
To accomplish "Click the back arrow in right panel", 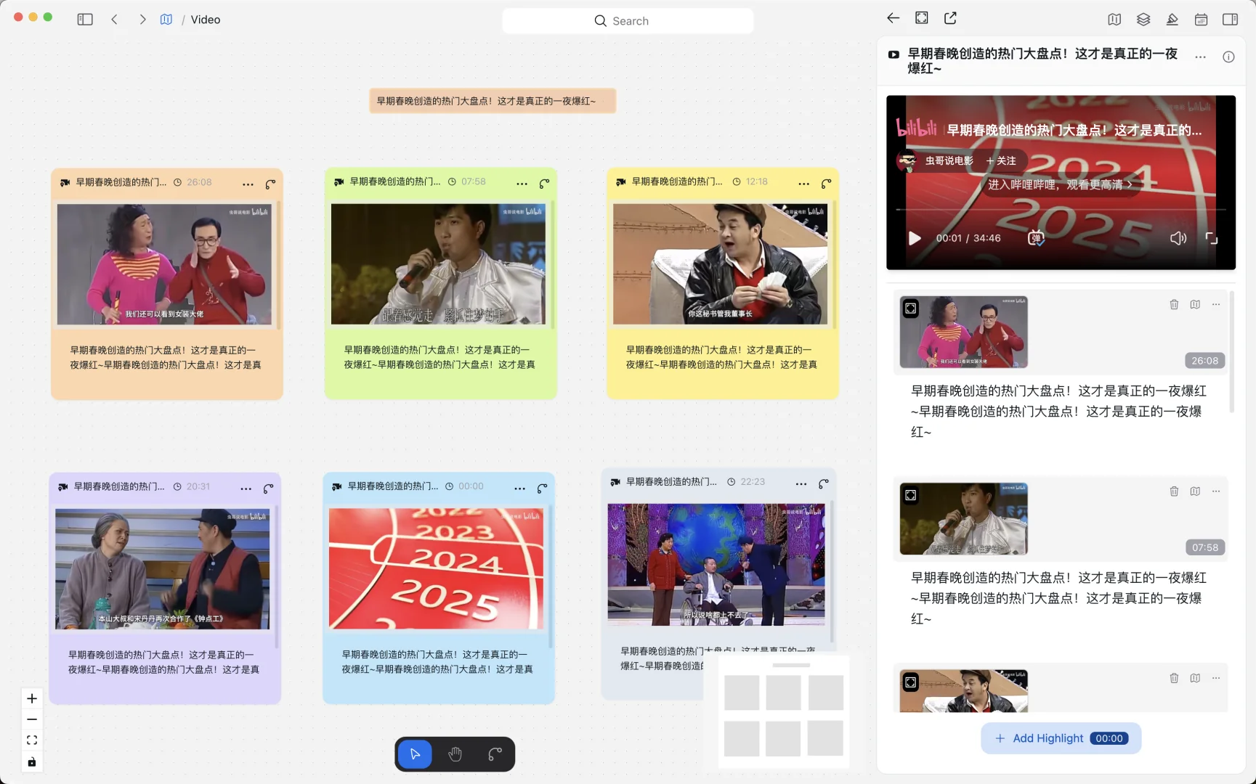I will 894,18.
